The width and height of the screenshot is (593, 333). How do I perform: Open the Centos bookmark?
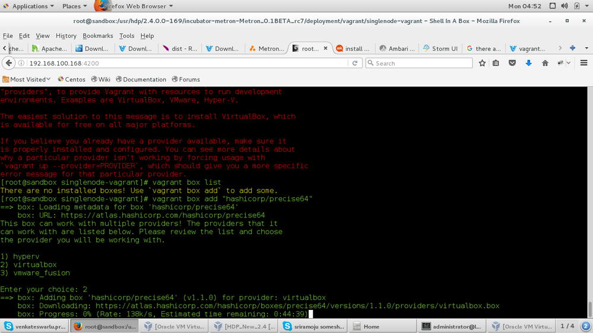[71, 79]
